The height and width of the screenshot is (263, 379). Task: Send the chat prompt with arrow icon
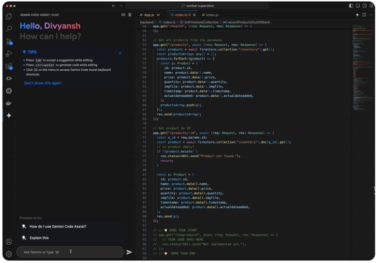pos(129,252)
